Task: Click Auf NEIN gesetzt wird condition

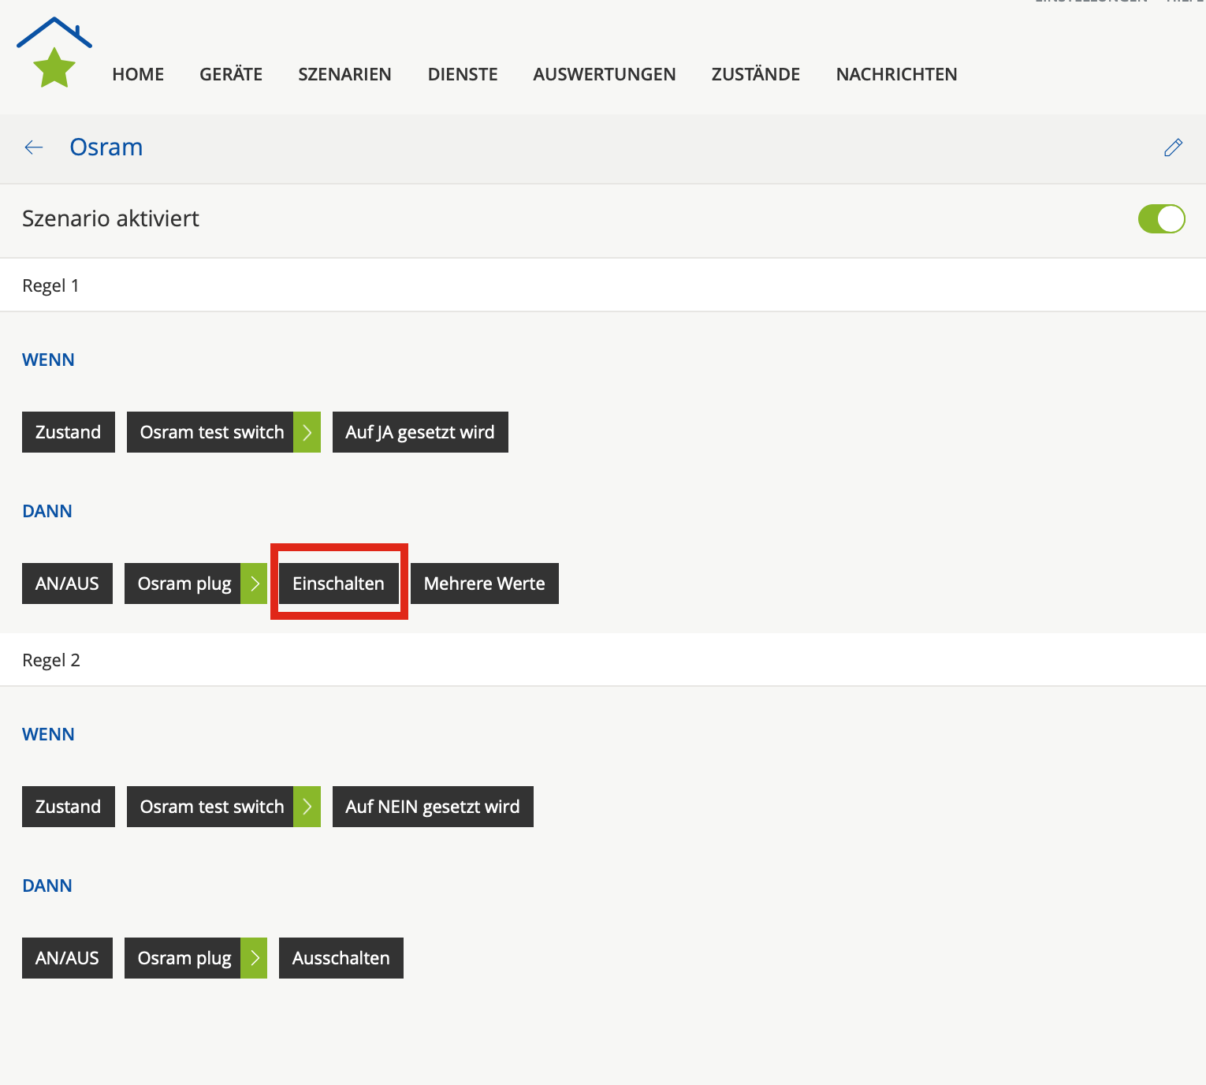Action: pyautogui.click(x=433, y=807)
